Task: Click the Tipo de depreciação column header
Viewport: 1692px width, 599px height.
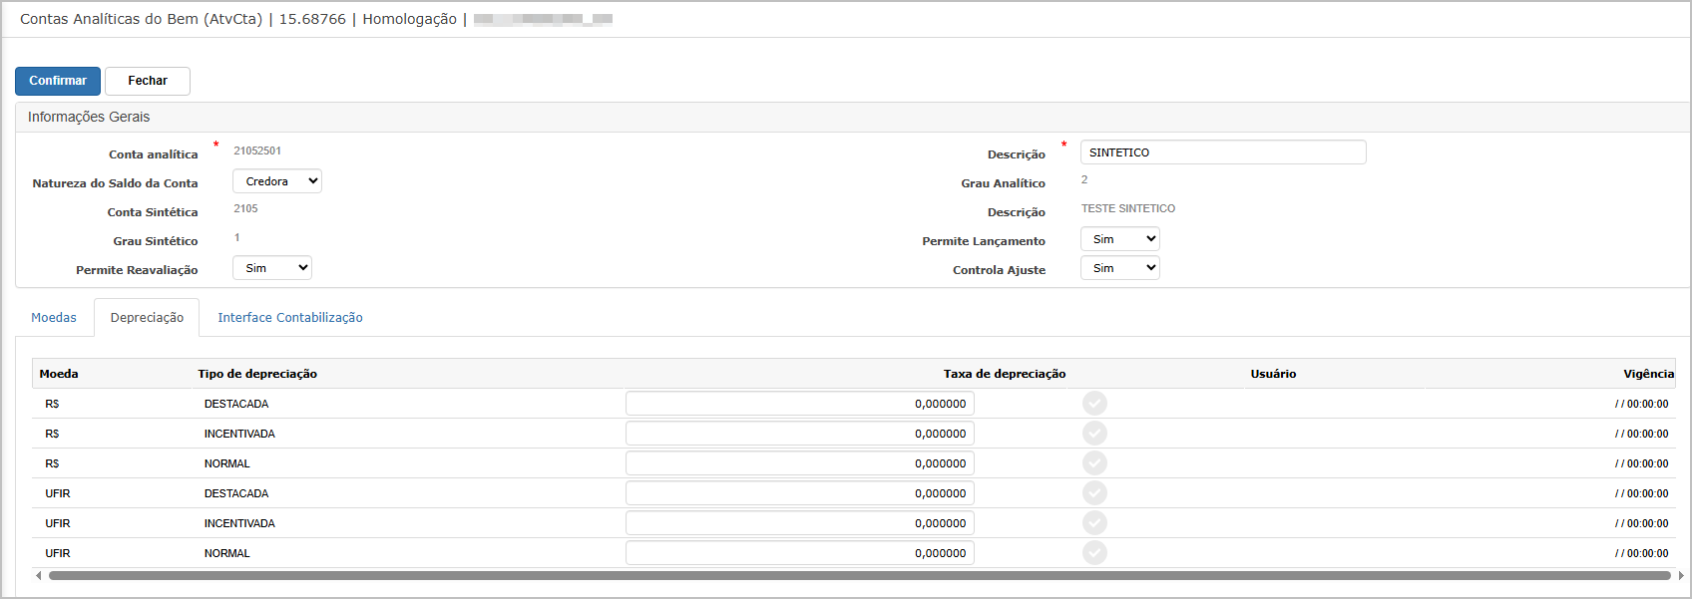Action: click(257, 374)
